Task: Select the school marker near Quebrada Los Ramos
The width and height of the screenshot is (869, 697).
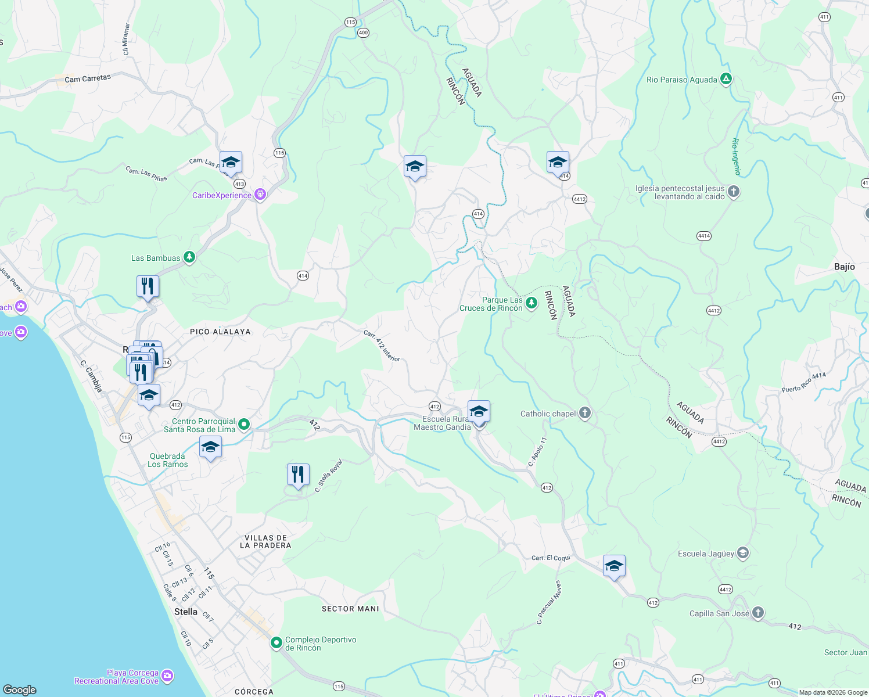Action: tap(210, 447)
